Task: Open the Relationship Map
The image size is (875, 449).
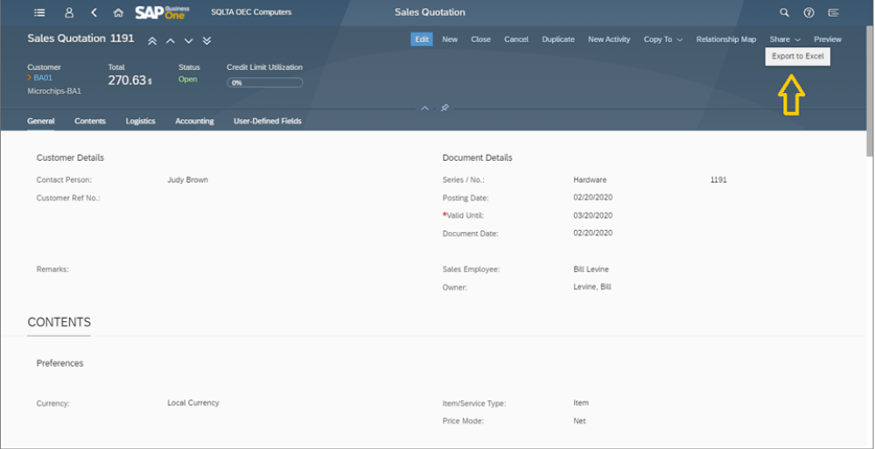Action: pyautogui.click(x=726, y=39)
